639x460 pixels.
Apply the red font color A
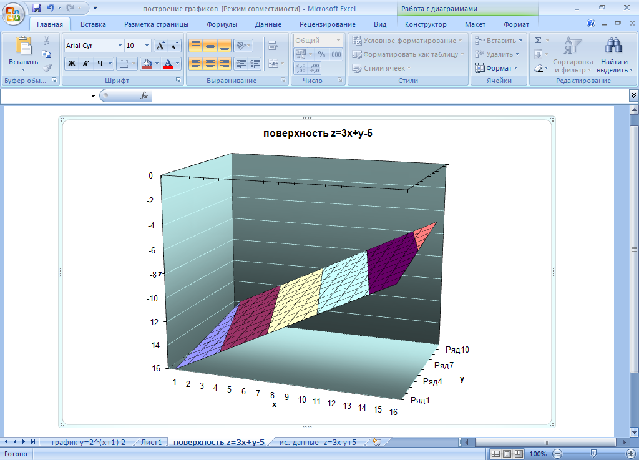[167, 64]
